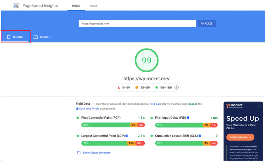Click the WP Rocket logo in the preview
265x168 pixels.
[x=235, y=106]
